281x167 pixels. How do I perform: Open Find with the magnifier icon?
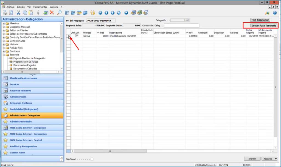59,13
